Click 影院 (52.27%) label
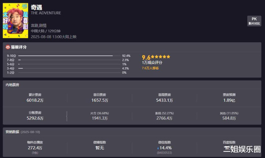The width and height of the screenshot is (265, 158). (x=164, y=113)
